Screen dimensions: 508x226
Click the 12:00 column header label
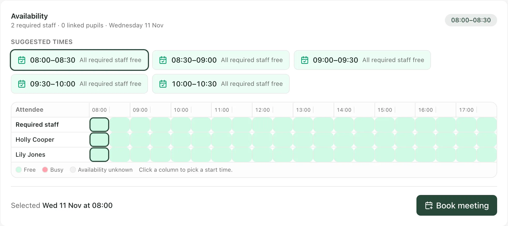263,110
